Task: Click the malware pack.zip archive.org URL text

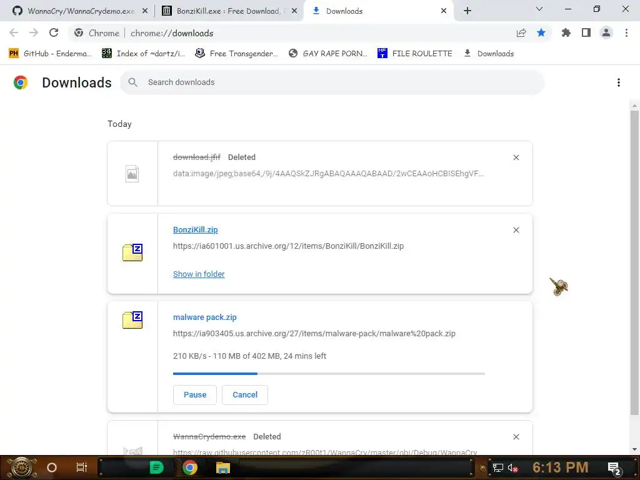Action: pyautogui.click(x=314, y=334)
